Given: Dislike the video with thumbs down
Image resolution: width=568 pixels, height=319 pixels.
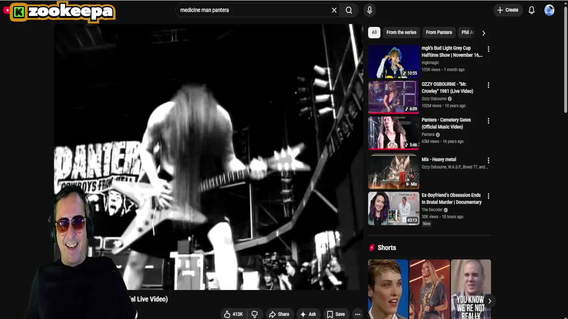Looking at the screenshot, I should [x=255, y=314].
